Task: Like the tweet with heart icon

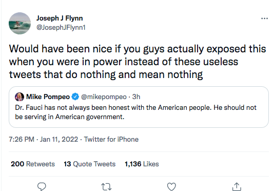Action: (x=171, y=187)
